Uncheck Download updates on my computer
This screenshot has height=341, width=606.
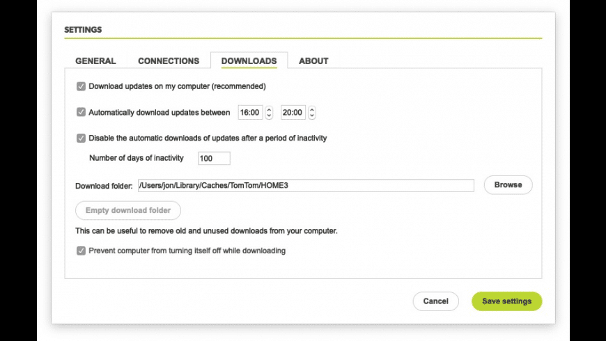(x=81, y=87)
